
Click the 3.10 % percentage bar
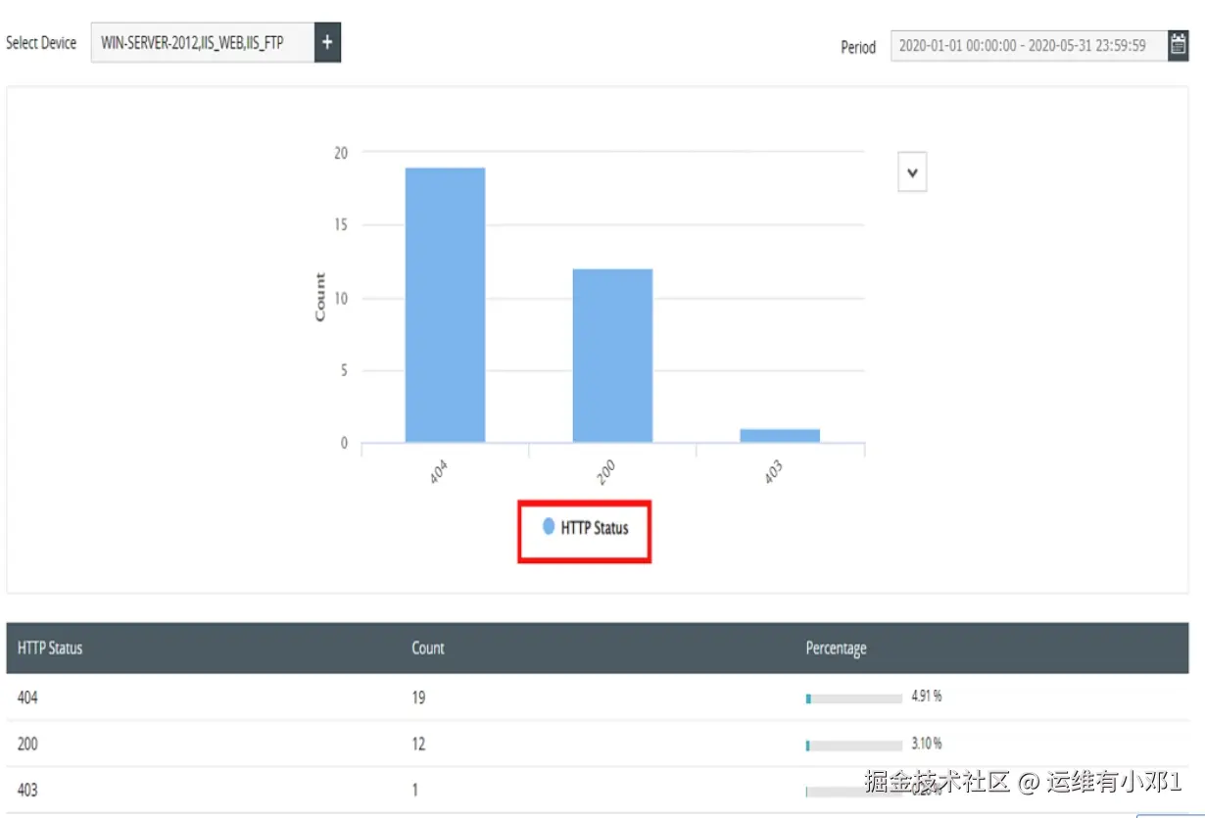tap(853, 746)
